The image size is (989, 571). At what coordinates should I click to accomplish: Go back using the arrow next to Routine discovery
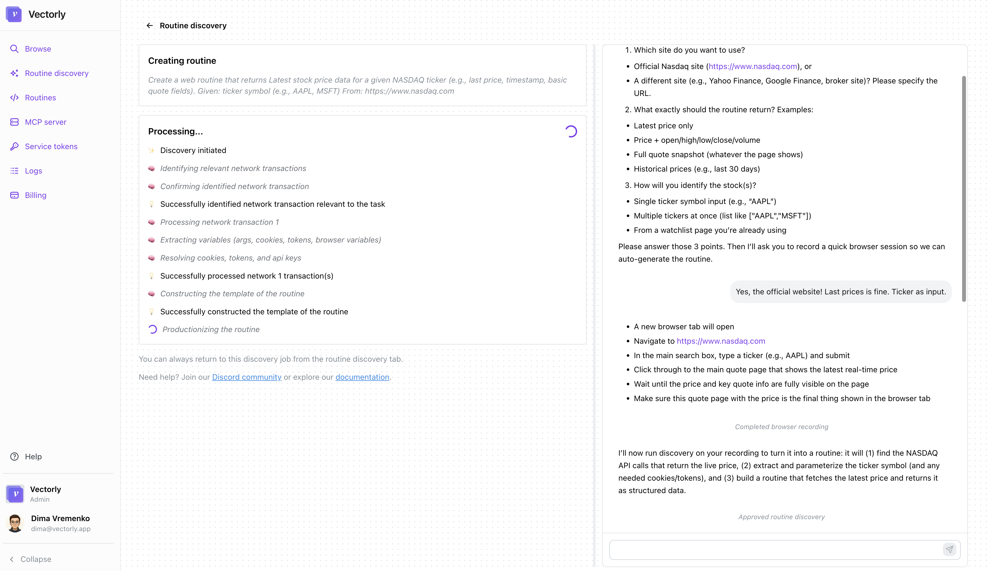tap(150, 25)
